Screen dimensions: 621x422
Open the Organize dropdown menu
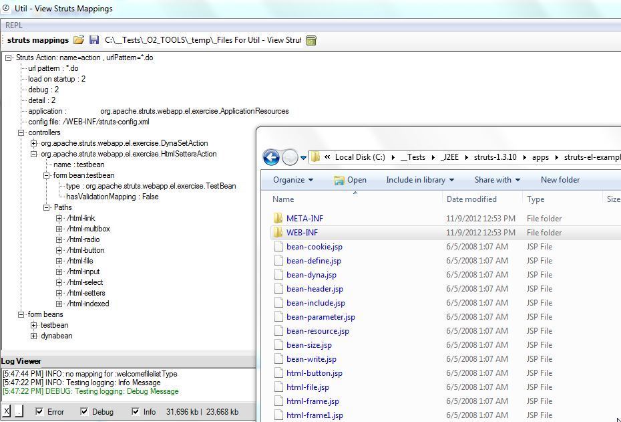coord(293,180)
